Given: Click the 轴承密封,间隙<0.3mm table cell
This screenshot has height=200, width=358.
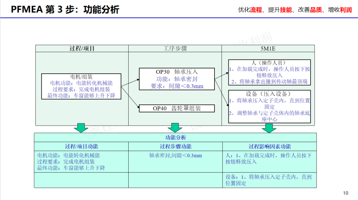Looking at the screenshot, I should point(175,156).
